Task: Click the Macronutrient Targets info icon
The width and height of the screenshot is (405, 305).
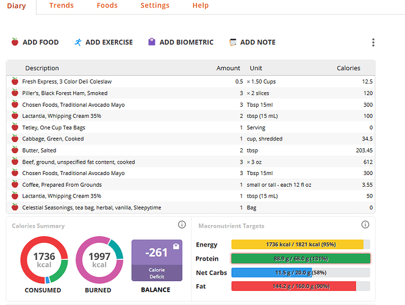Action: click(365, 224)
